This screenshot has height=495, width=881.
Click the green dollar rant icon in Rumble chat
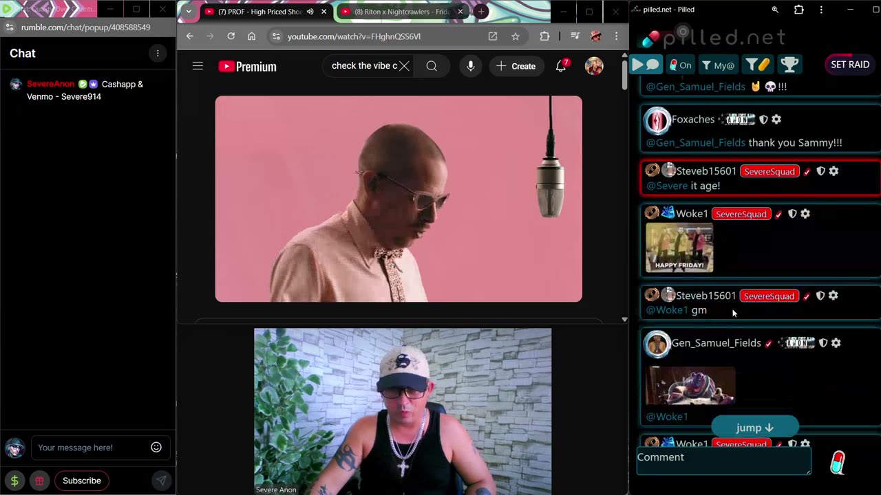(x=14, y=481)
